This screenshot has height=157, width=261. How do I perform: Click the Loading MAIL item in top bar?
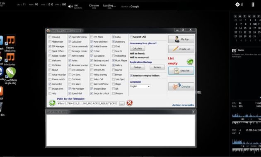109,6
